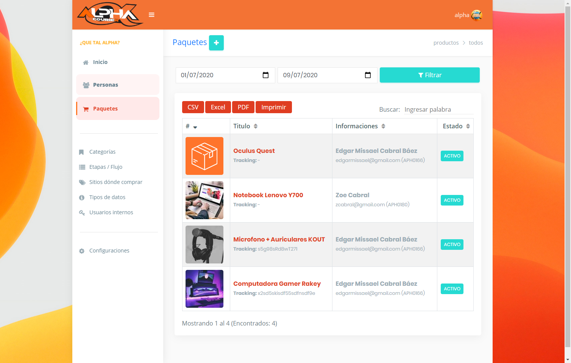Viewport: 571px width, 363px height.
Task: Sort table by # column arrow
Action: (x=195, y=127)
